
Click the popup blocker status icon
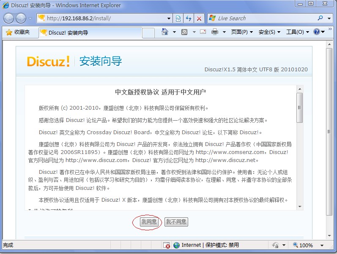tap(167, 245)
